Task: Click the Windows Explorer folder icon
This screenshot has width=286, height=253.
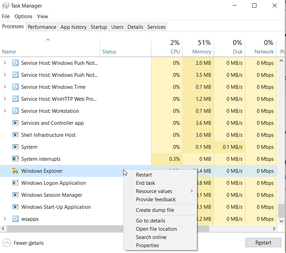Action: [x=15, y=171]
